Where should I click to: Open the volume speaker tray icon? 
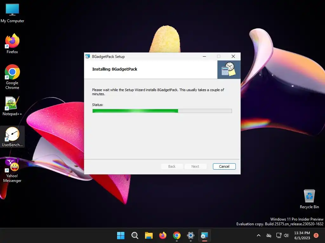286,235
